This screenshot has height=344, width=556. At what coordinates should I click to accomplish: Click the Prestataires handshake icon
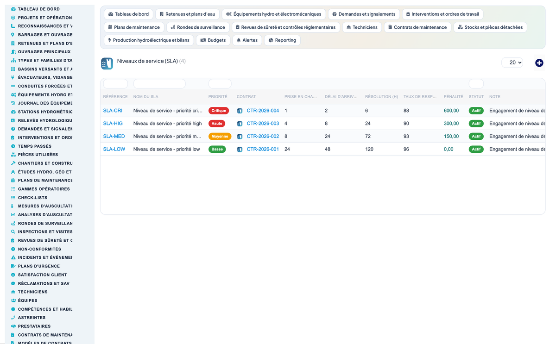click(x=13, y=326)
